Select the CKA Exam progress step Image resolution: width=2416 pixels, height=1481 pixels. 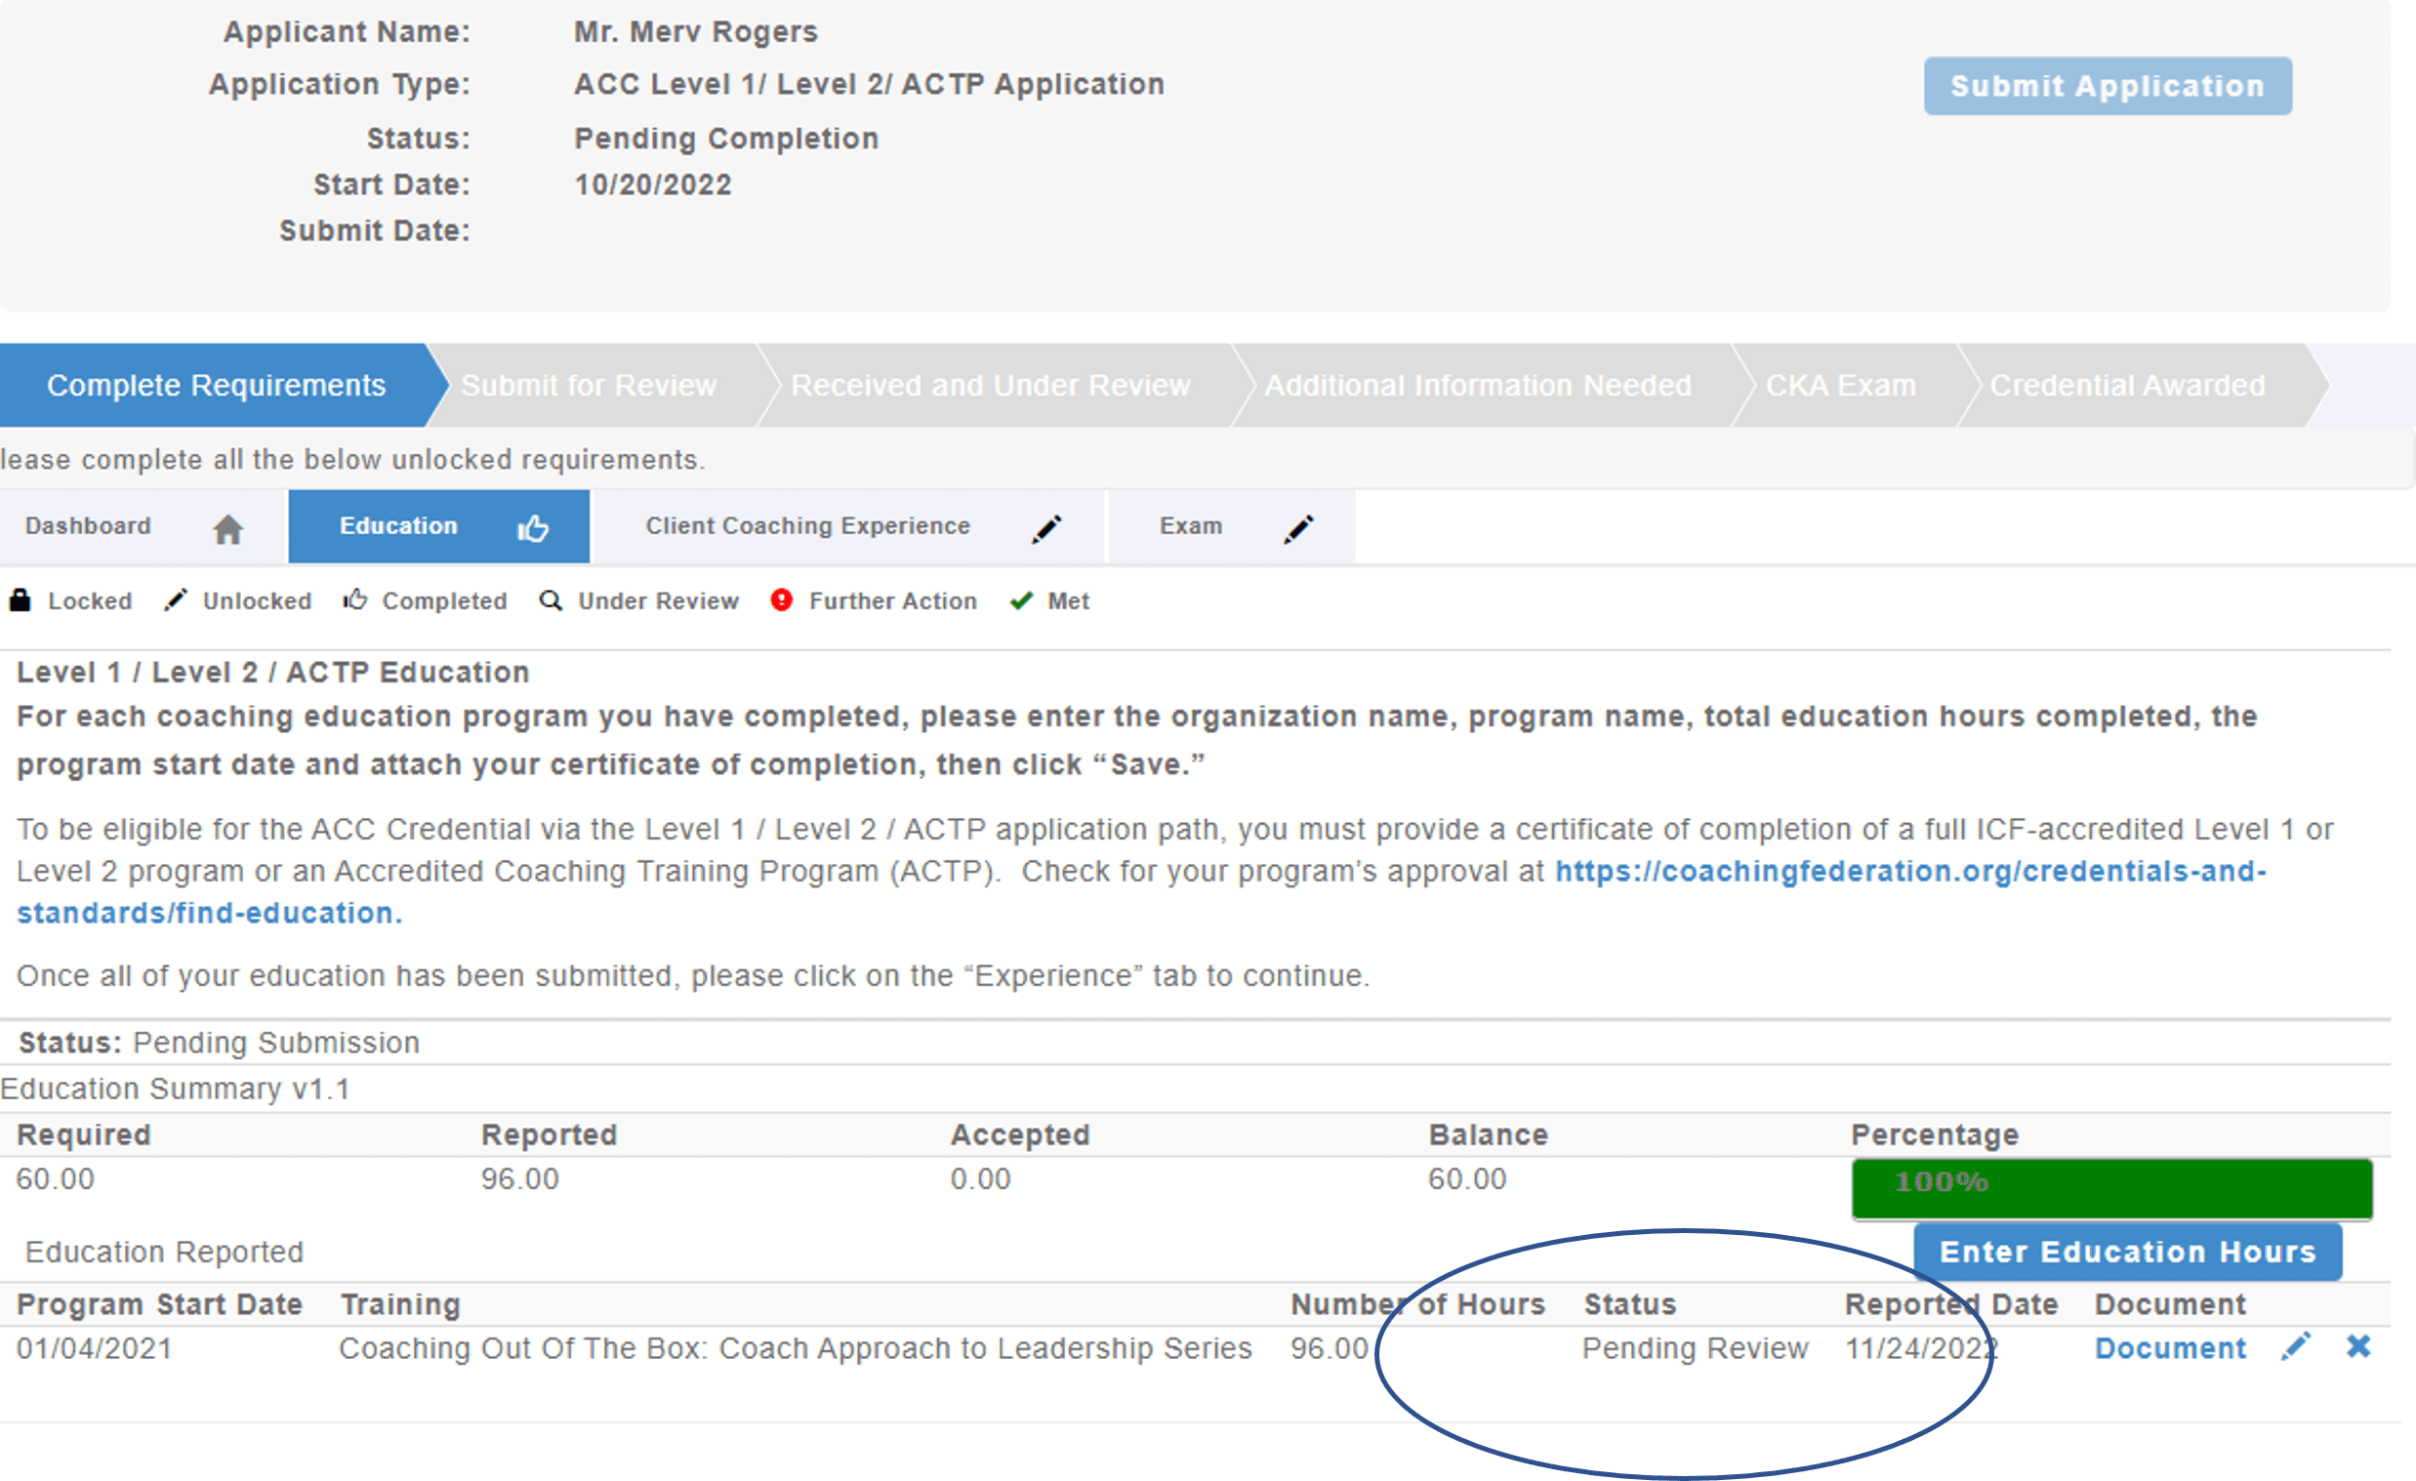(1840, 386)
